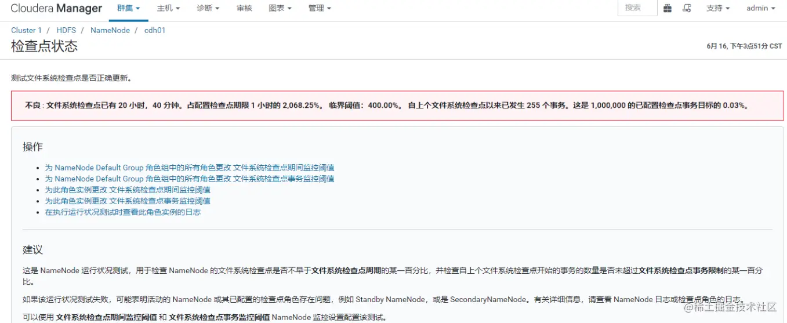Screen dimensions: 787x323
Task: Open the running commands icon
Action: coord(687,8)
